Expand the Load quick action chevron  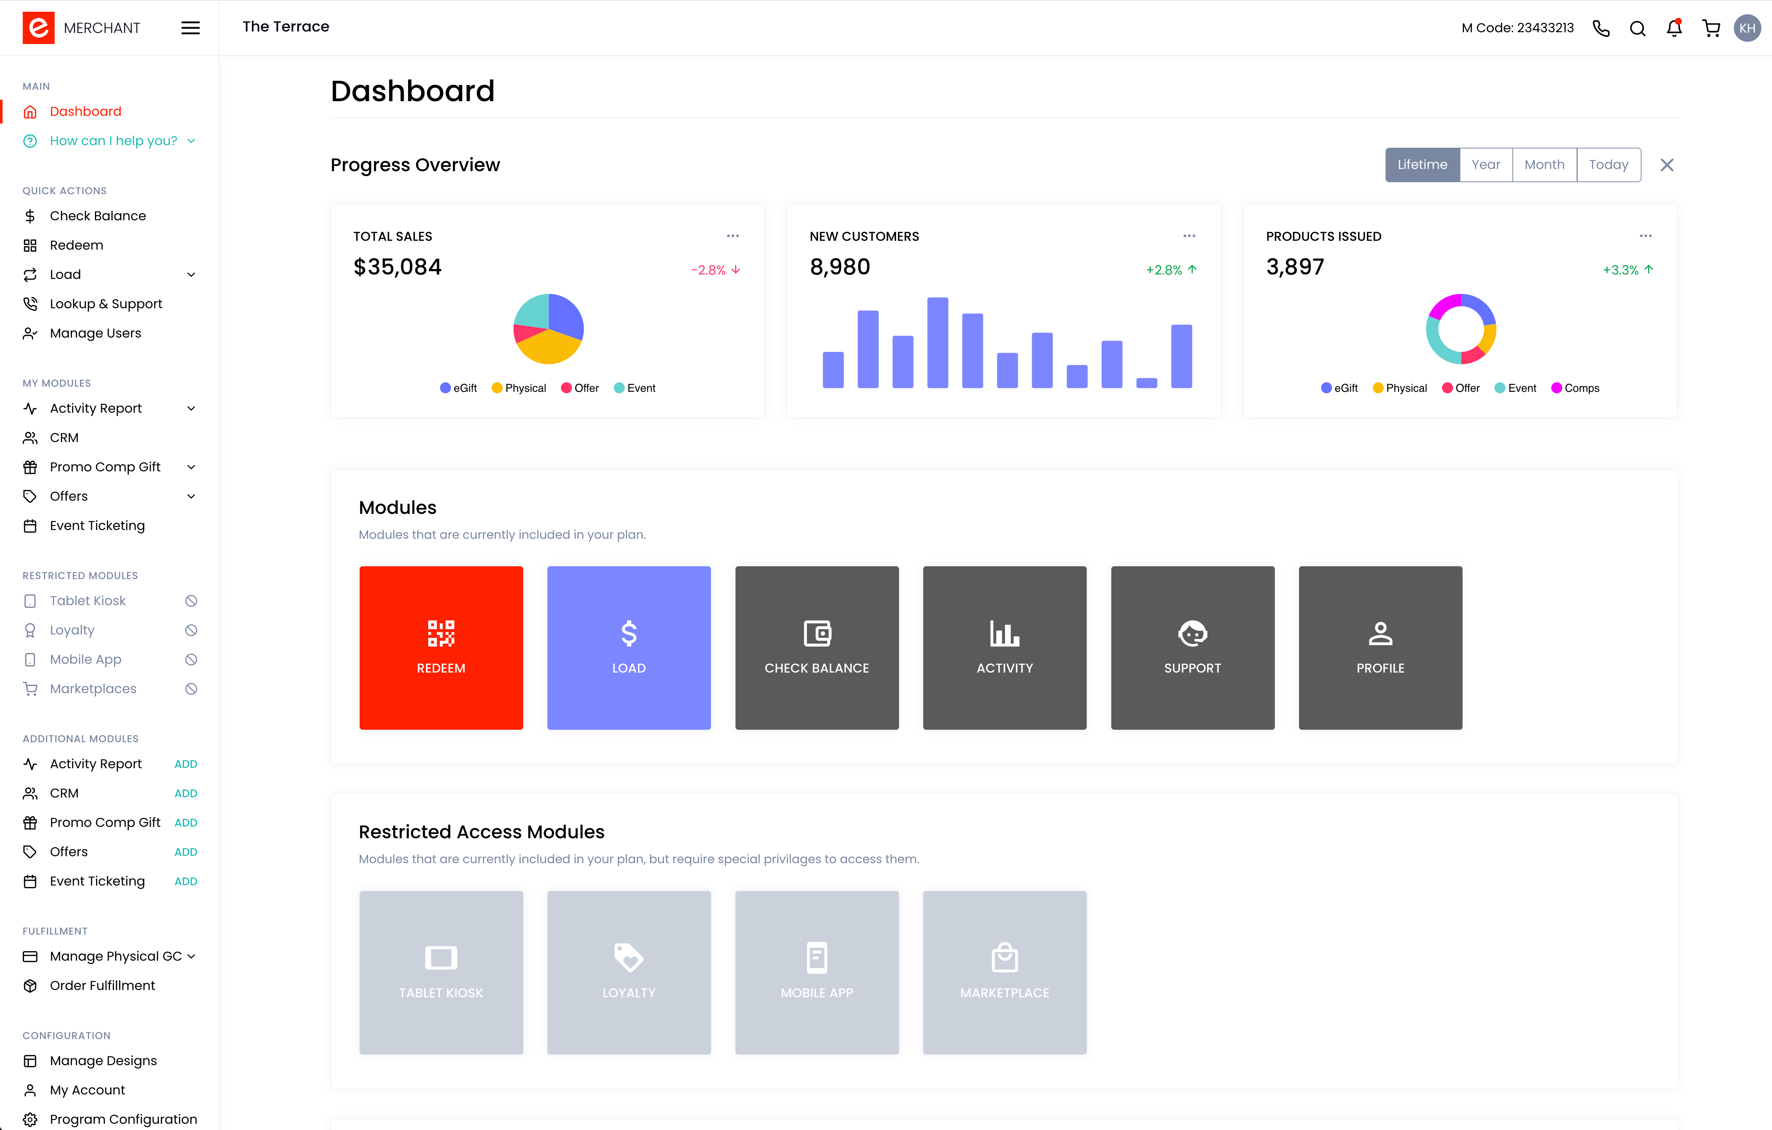click(x=191, y=275)
